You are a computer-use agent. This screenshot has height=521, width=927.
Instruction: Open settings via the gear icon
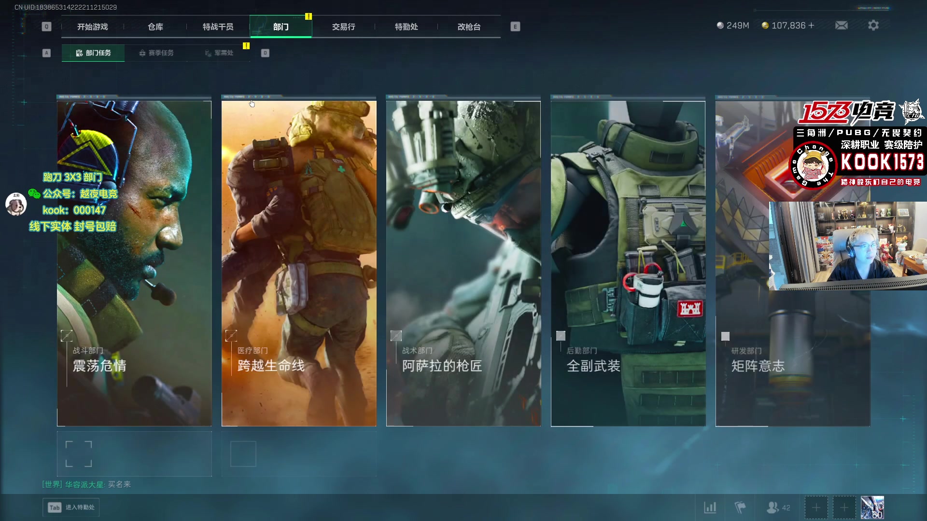[x=873, y=25]
